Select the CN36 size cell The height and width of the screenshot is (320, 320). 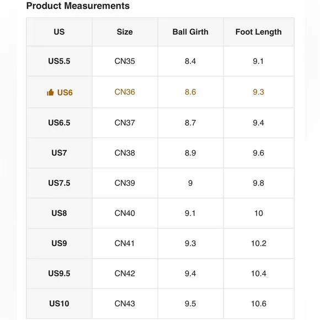tap(125, 92)
